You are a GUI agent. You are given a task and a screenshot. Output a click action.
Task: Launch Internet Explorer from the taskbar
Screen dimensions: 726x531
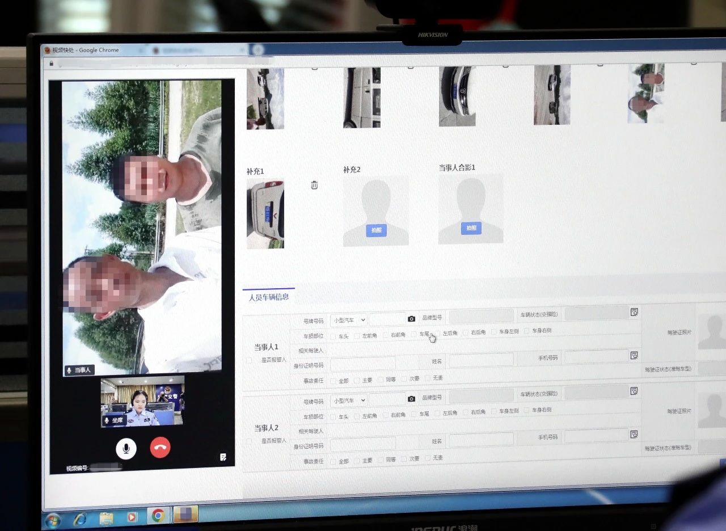80,518
